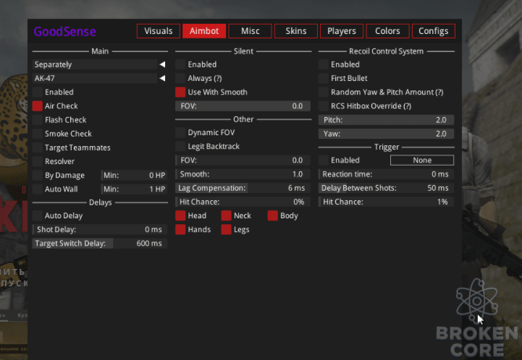Click the Other section Hit Chance slider
The width and height of the screenshot is (522, 360).
click(243, 202)
